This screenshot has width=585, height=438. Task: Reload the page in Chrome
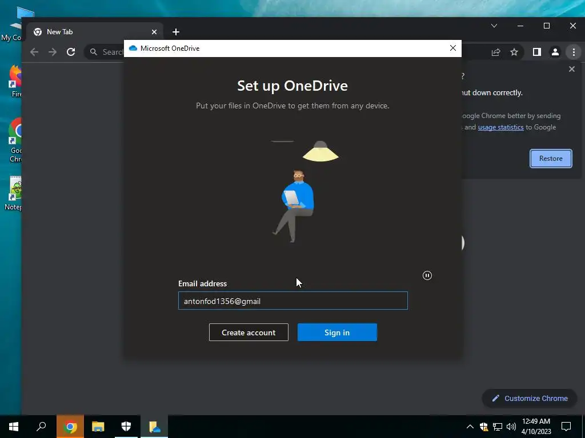pyautogui.click(x=71, y=52)
